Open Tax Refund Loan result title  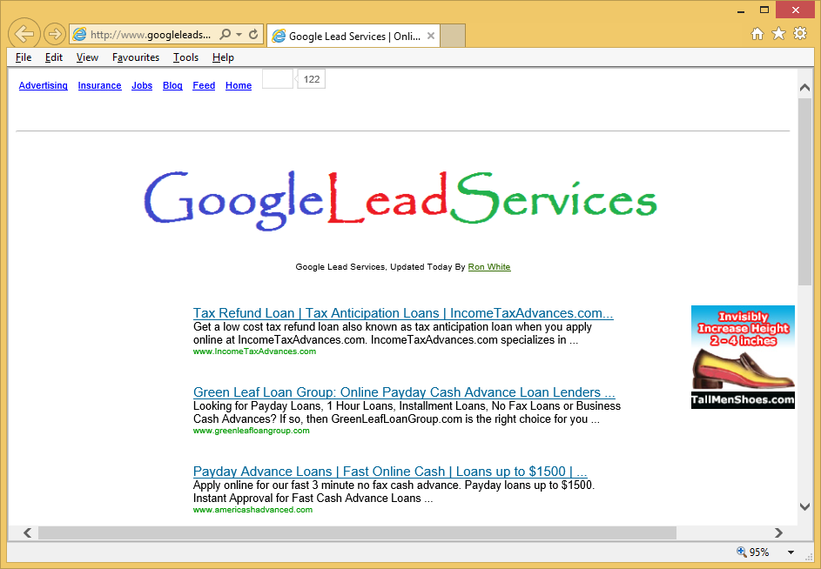pyautogui.click(x=403, y=313)
